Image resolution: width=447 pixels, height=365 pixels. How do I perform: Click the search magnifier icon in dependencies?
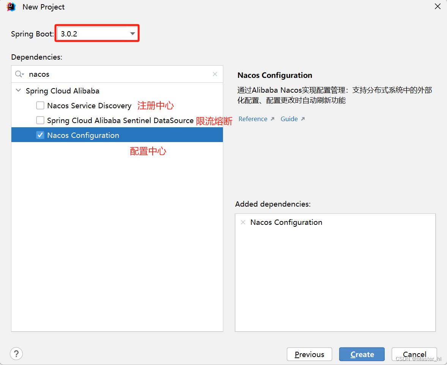[x=19, y=74]
